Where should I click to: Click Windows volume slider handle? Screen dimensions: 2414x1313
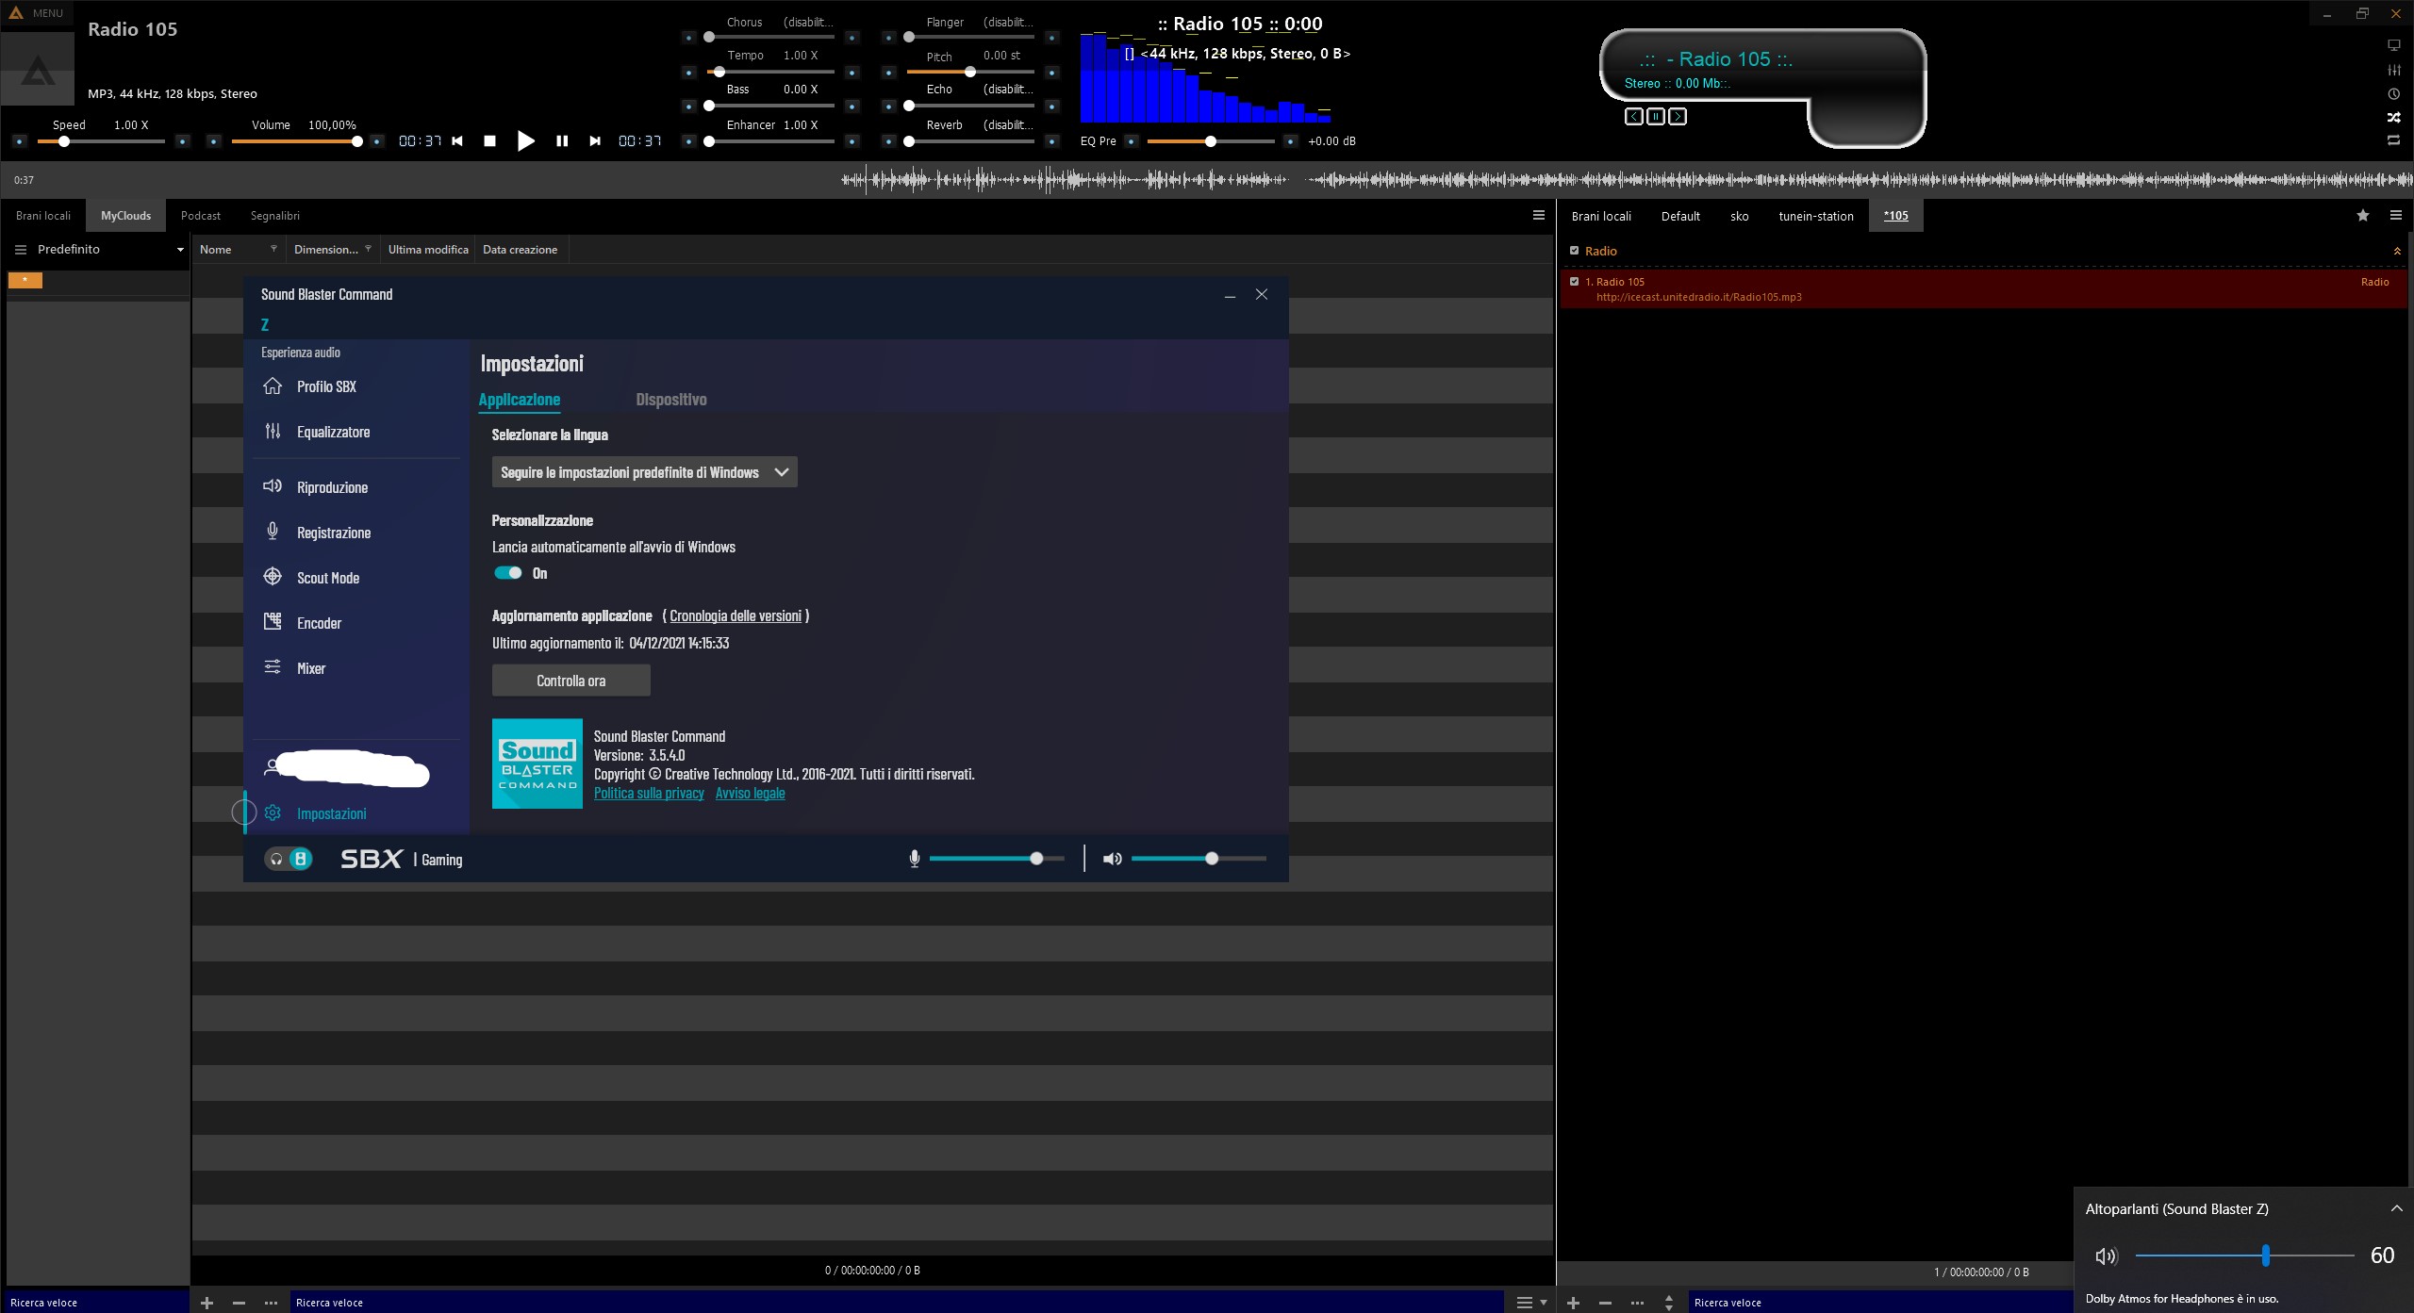[x=2265, y=1256]
